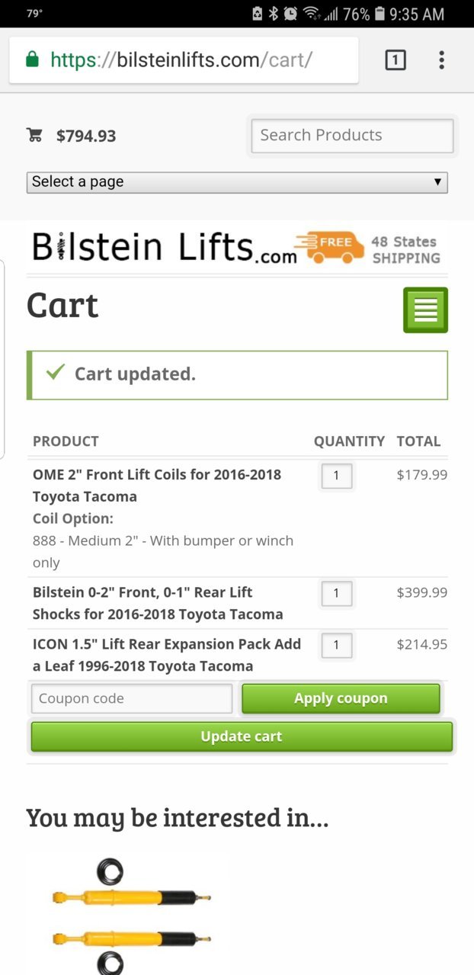The height and width of the screenshot is (975, 474).
Task: Select quantity box for Bilstein Lift Shocks
Action: tap(336, 594)
